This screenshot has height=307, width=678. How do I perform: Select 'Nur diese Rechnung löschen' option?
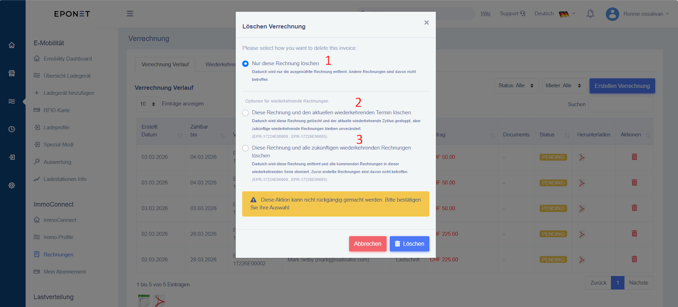tap(245, 63)
